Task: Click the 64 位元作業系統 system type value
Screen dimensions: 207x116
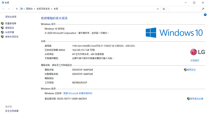Action: [x=88, y=54]
